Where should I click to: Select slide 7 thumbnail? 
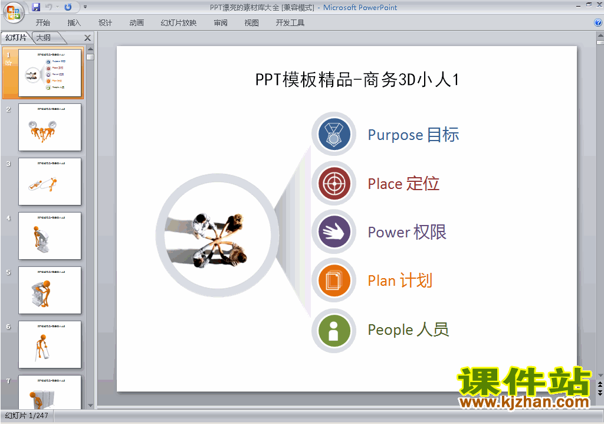pyautogui.click(x=50, y=392)
